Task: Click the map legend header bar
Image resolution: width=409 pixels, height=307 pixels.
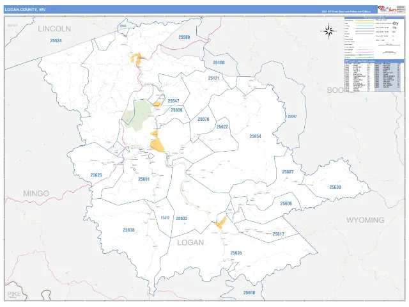Action: point(374,18)
